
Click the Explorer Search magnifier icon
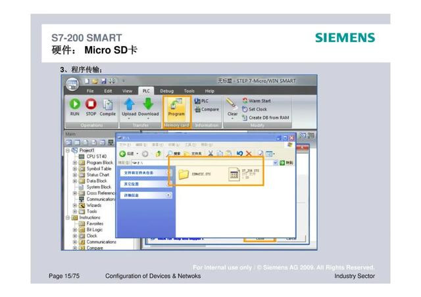pos(169,154)
